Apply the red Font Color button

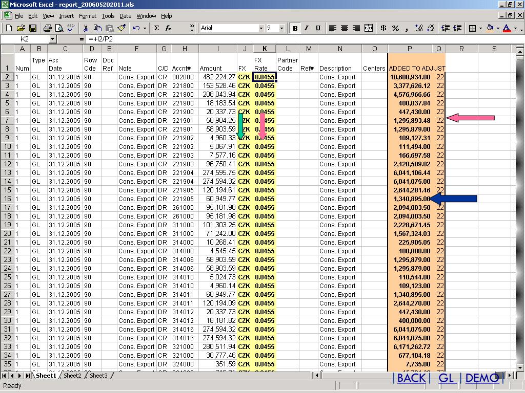click(x=507, y=28)
